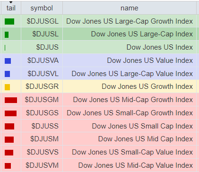Screen dimensions: 199x172
Task: Click the tail column sort arrow
Action: pos(11,2)
